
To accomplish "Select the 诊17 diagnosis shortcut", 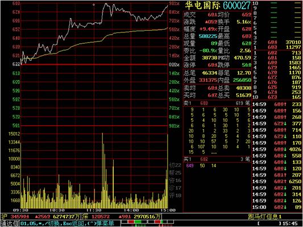I will point(175,188).
